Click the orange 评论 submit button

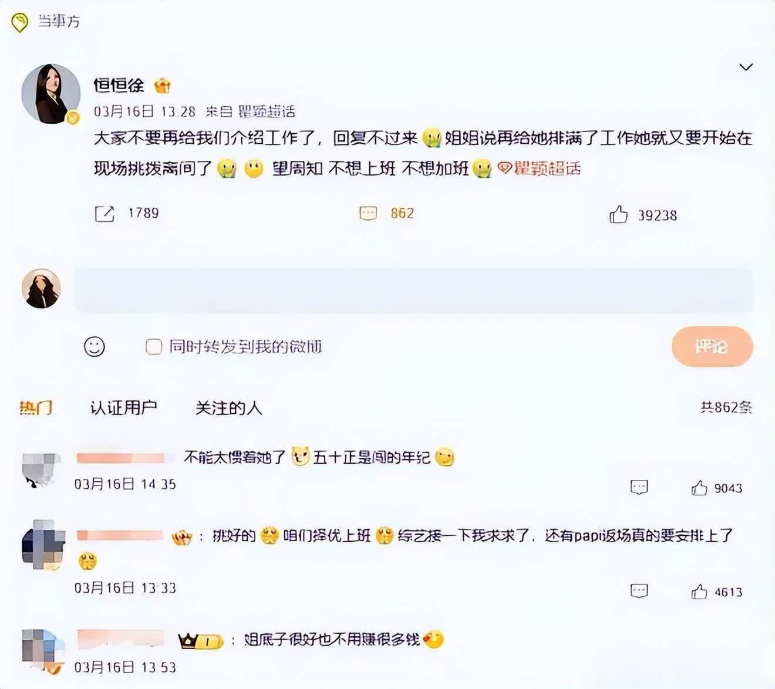pyautogui.click(x=712, y=347)
